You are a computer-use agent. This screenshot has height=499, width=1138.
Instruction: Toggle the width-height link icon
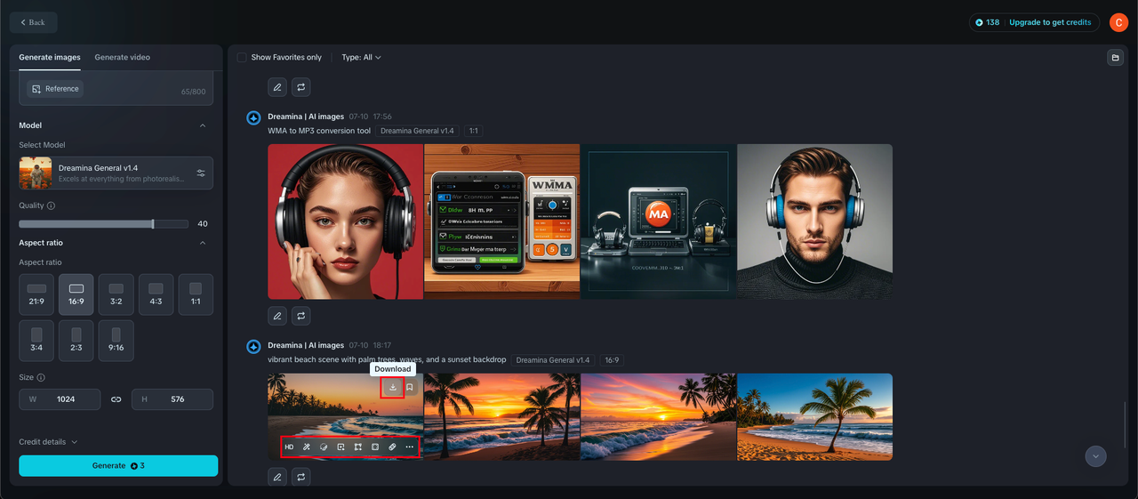coord(116,399)
